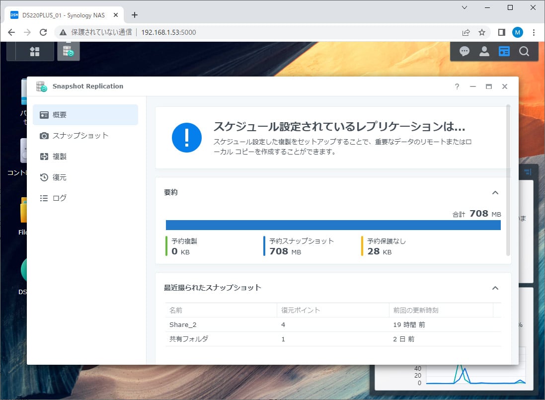This screenshot has width=545, height=400.
Task: Select the 共有フォルダ snapshot row
Action: pos(333,339)
